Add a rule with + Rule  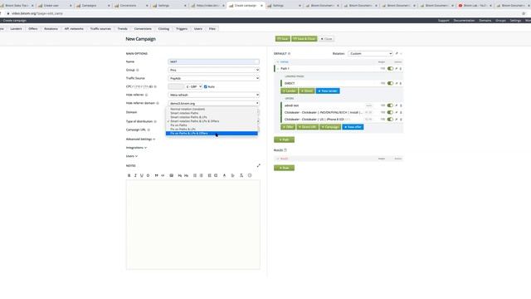(284, 168)
